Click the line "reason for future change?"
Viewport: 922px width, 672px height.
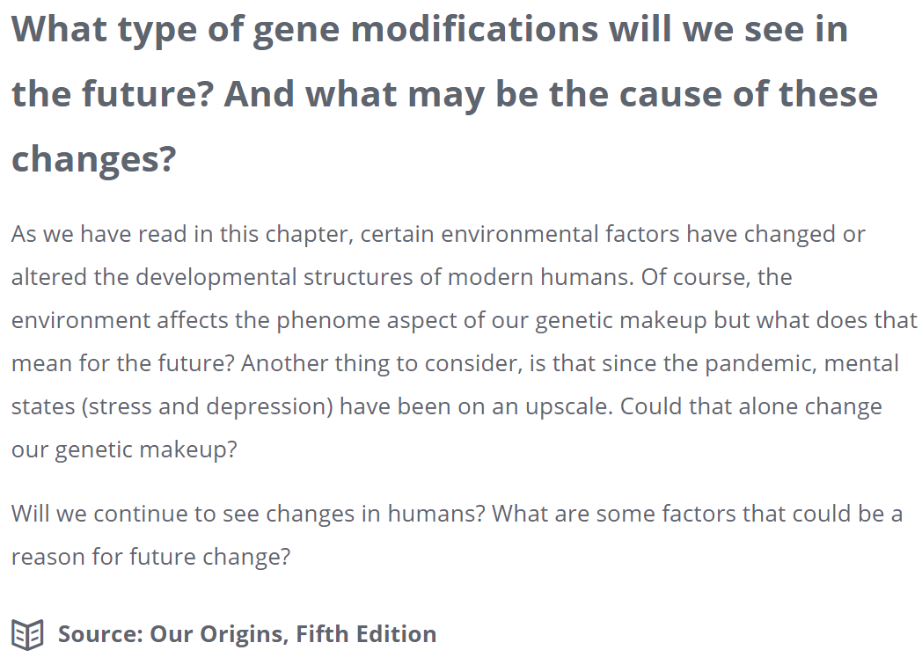pos(151,556)
